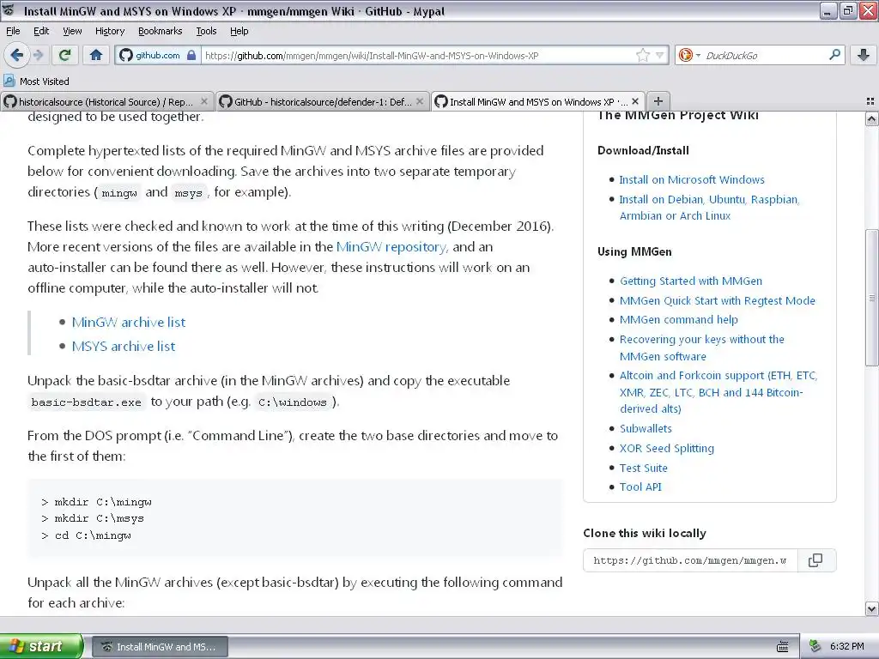Image resolution: width=879 pixels, height=659 pixels.
Task: Open the Help menu
Action: 239,31
